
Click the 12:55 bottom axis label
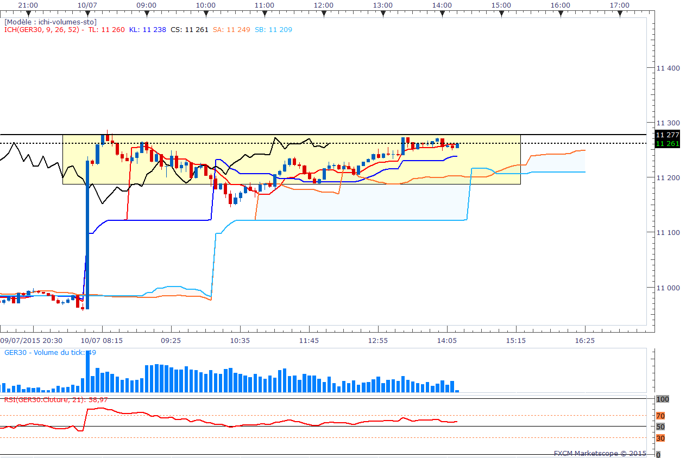[x=378, y=340]
